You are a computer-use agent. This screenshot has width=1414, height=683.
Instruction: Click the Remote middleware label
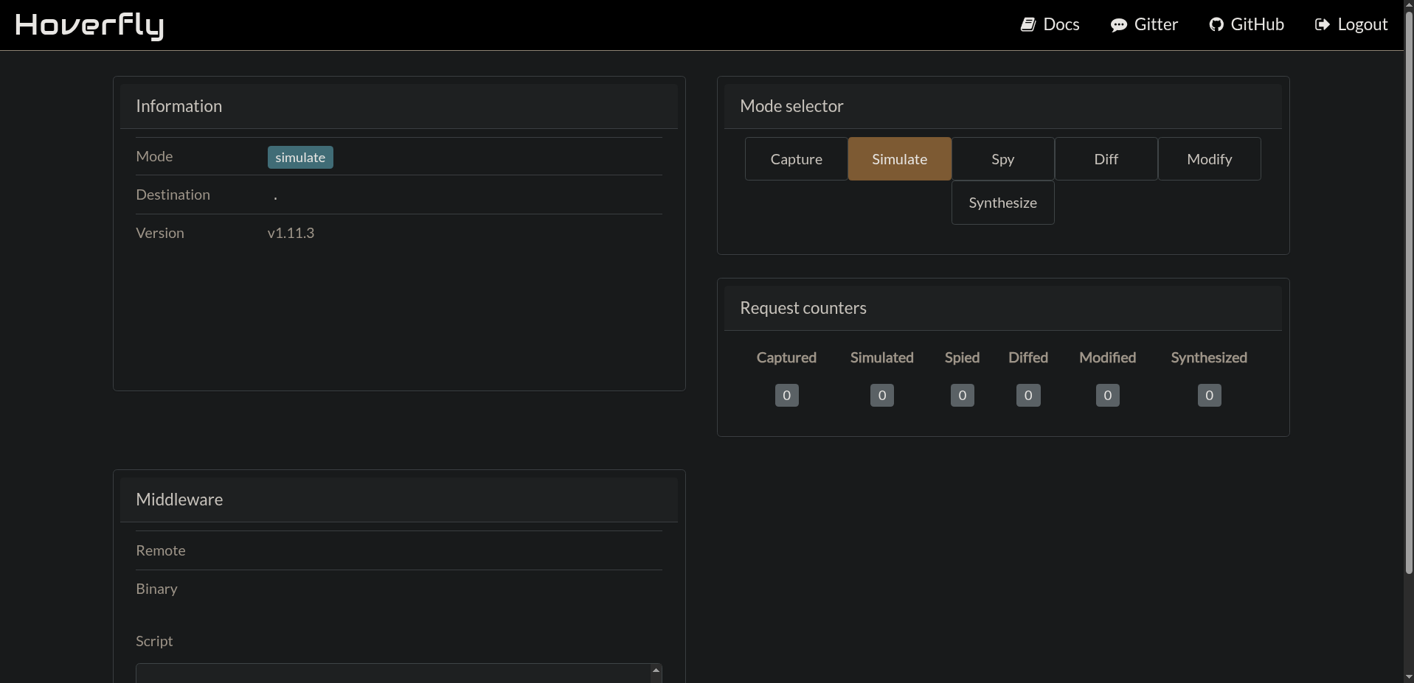pos(161,551)
